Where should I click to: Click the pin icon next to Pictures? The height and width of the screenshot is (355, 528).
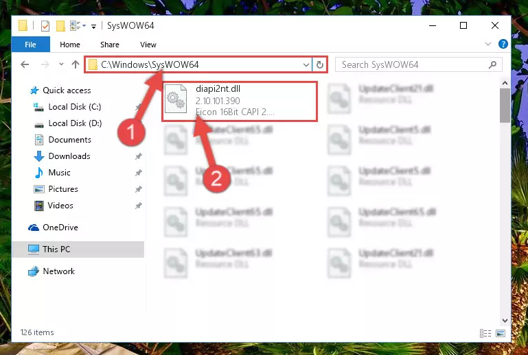pyautogui.click(x=139, y=189)
